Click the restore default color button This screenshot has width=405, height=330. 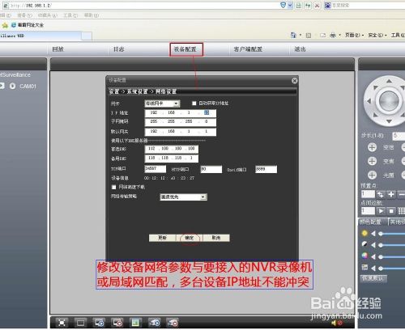click(373, 278)
